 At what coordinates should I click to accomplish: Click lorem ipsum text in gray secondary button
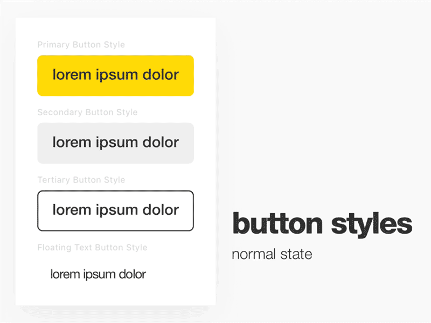point(115,143)
